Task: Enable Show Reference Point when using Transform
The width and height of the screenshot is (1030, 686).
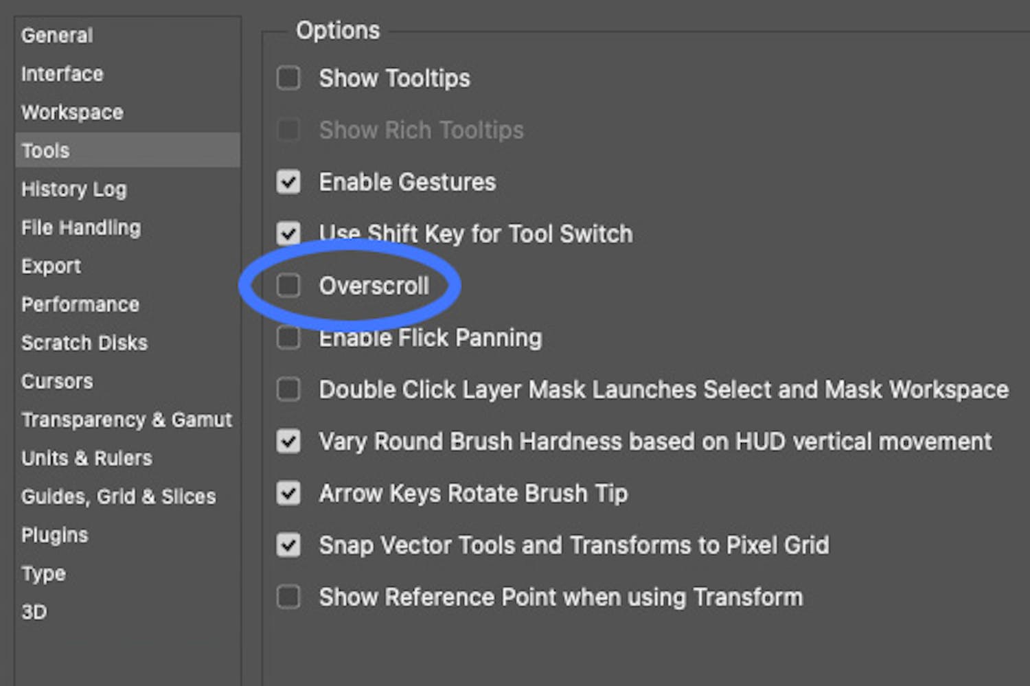Action: pyautogui.click(x=288, y=597)
